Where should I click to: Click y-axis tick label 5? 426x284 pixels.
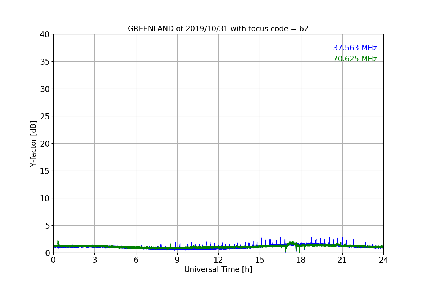point(47,226)
